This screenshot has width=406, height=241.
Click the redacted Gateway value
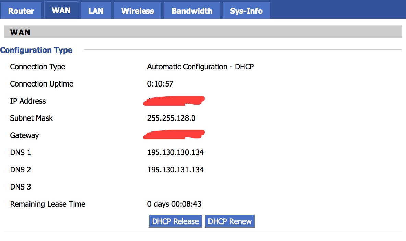[174, 135]
